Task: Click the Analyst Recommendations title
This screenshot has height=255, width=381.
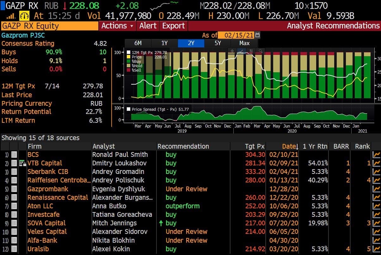Action: [x=333, y=26]
